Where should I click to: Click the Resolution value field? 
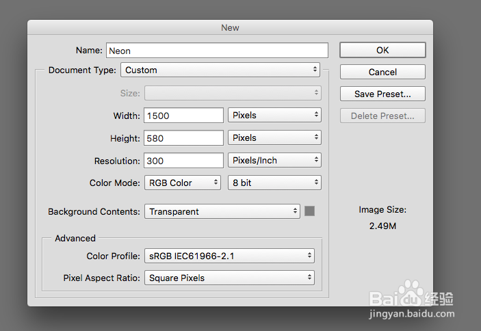point(184,161)
